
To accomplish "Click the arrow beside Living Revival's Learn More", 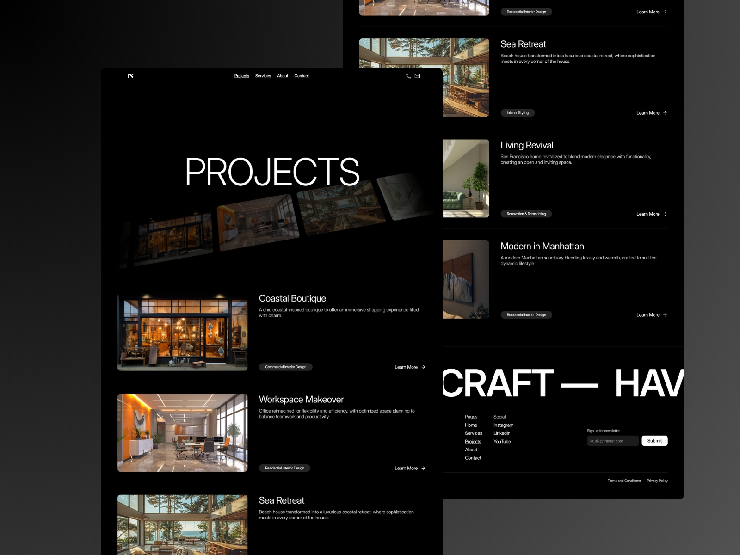I will point(665,214).
